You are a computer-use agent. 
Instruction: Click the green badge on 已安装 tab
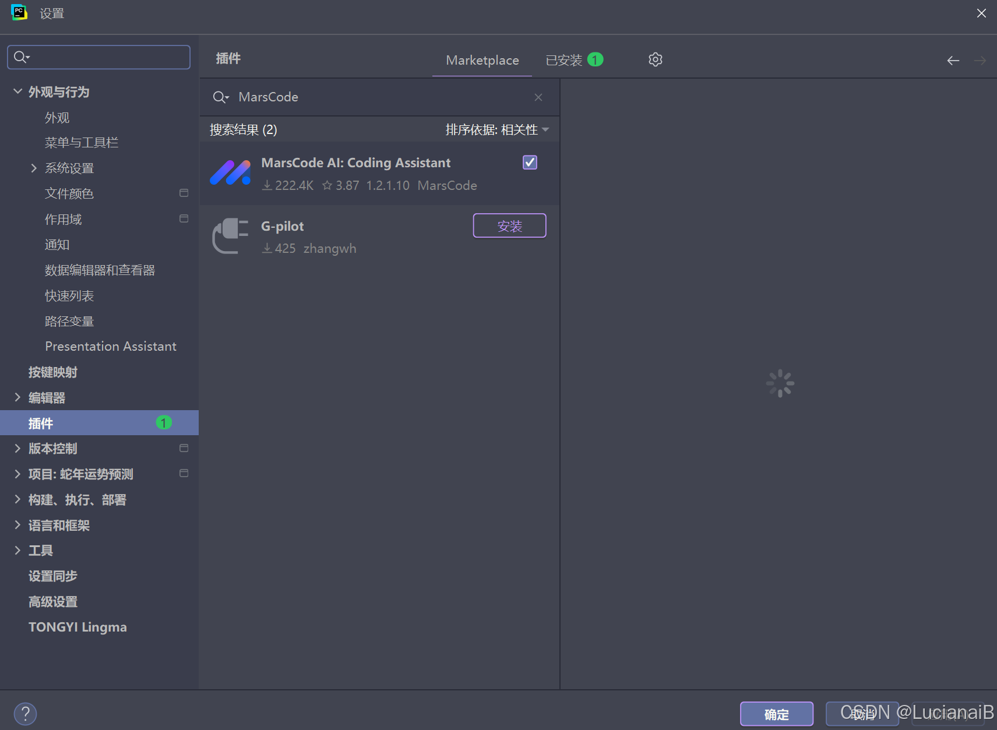pos(595,59)
